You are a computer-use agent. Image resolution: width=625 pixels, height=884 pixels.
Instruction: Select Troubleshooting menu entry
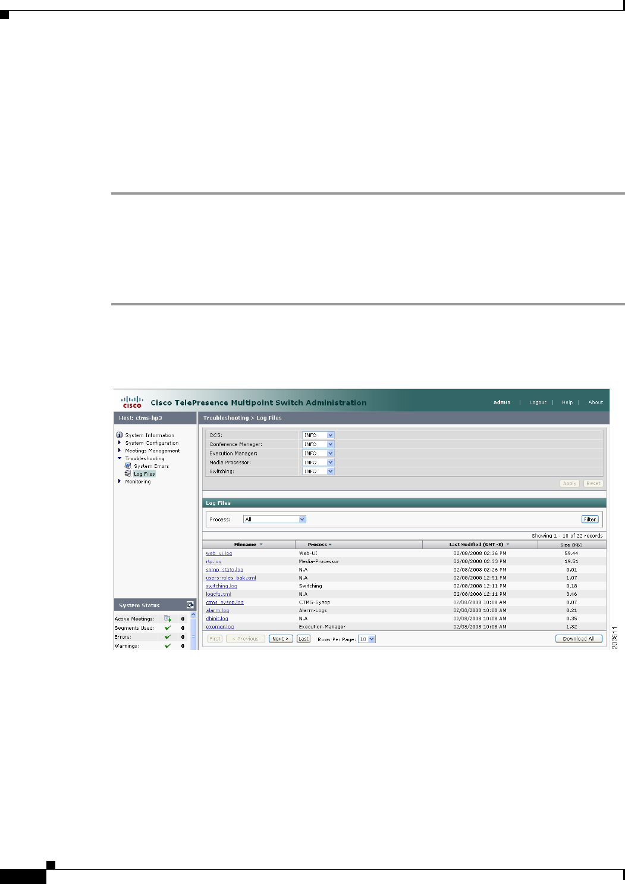click(x=145, y=458)
